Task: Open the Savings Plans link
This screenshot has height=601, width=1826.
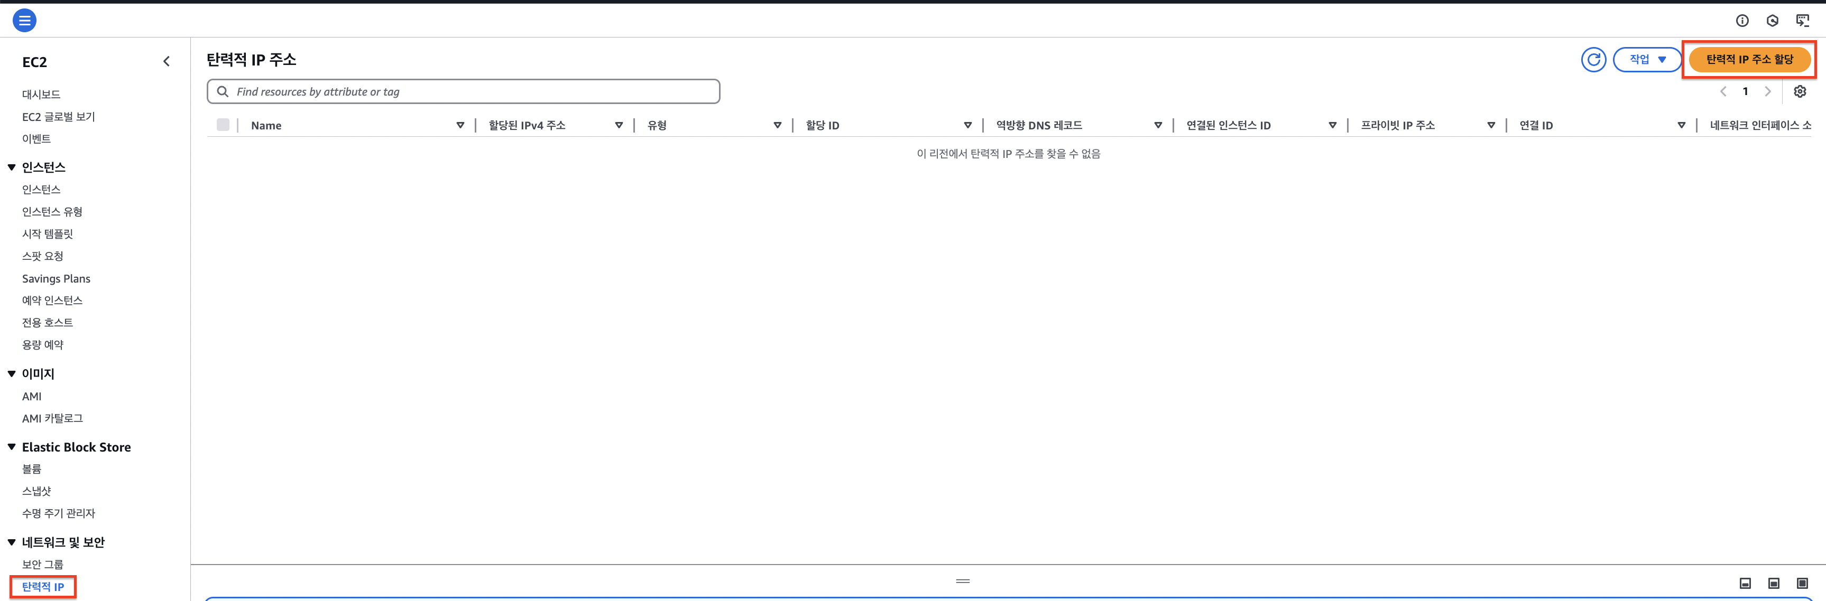Action: 56,279
